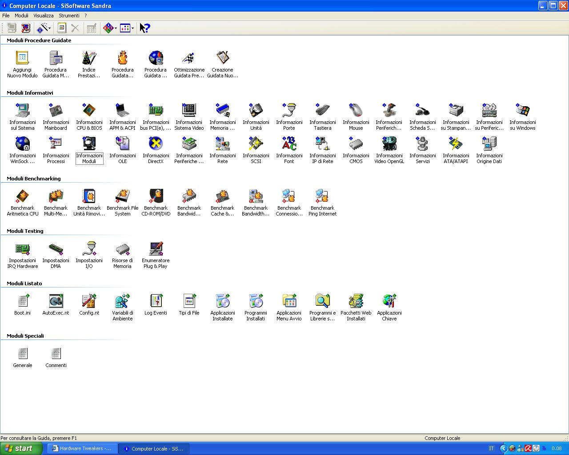The image size is (569, 455).
Task: Open the Moduli menu
Action: point(21,16)
